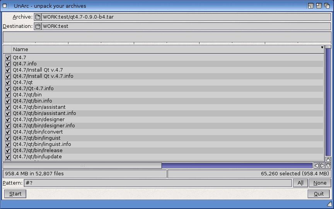Toggle the Qt4.7/qt/bin checkbox
This screenshot has width=334, height=209.
[x=8, y=95]
